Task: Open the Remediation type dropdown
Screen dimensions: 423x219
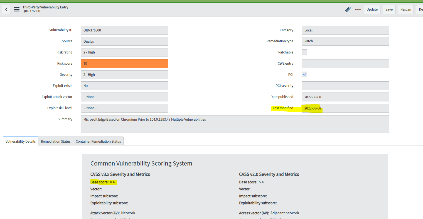Action: point(345,41)
